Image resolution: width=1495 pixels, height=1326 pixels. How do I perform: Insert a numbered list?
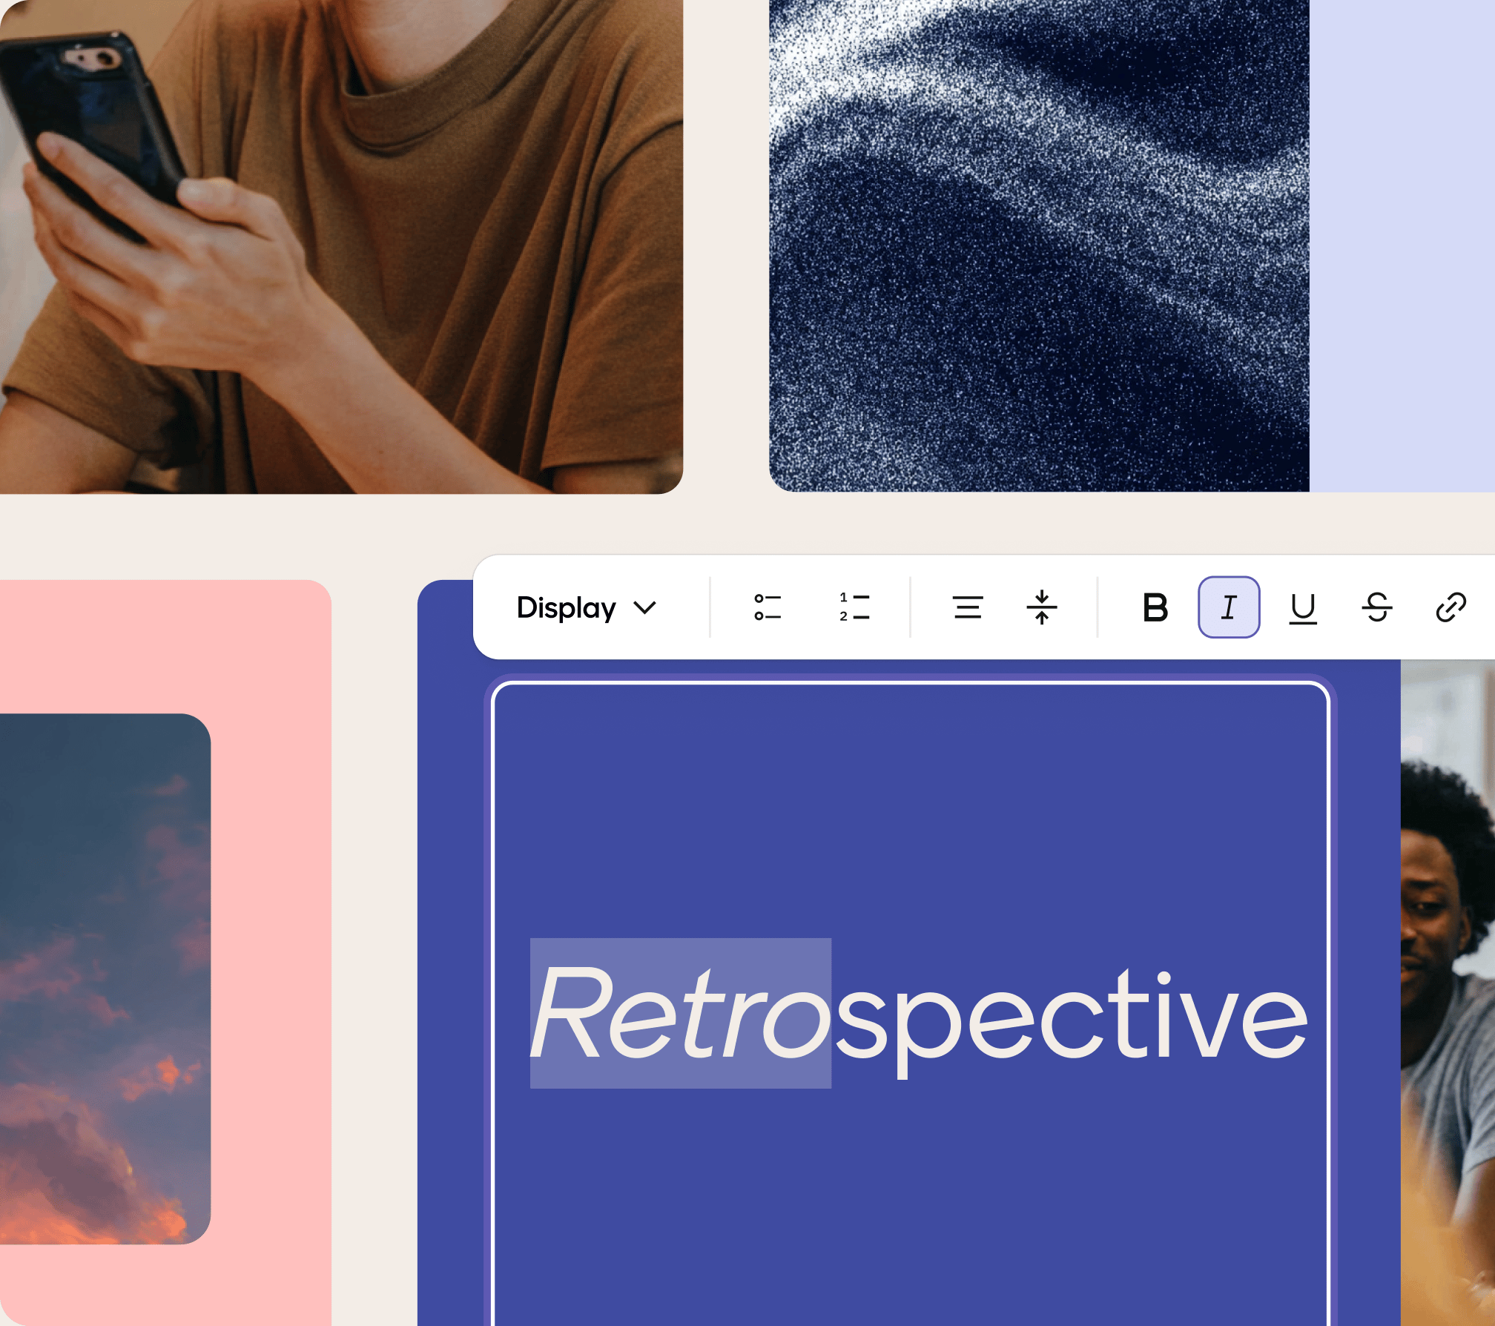point(854,608)
